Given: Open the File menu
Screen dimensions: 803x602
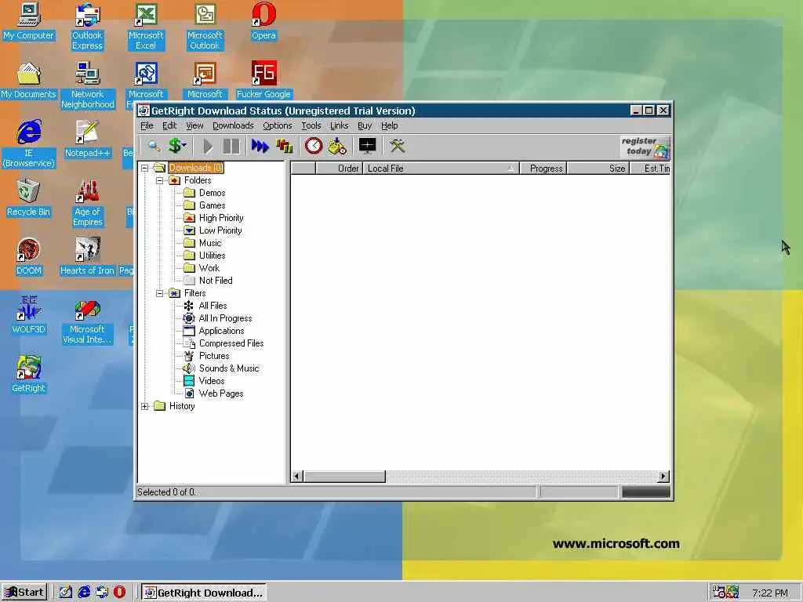Looking at the screenshot, I should pos(147,125).
